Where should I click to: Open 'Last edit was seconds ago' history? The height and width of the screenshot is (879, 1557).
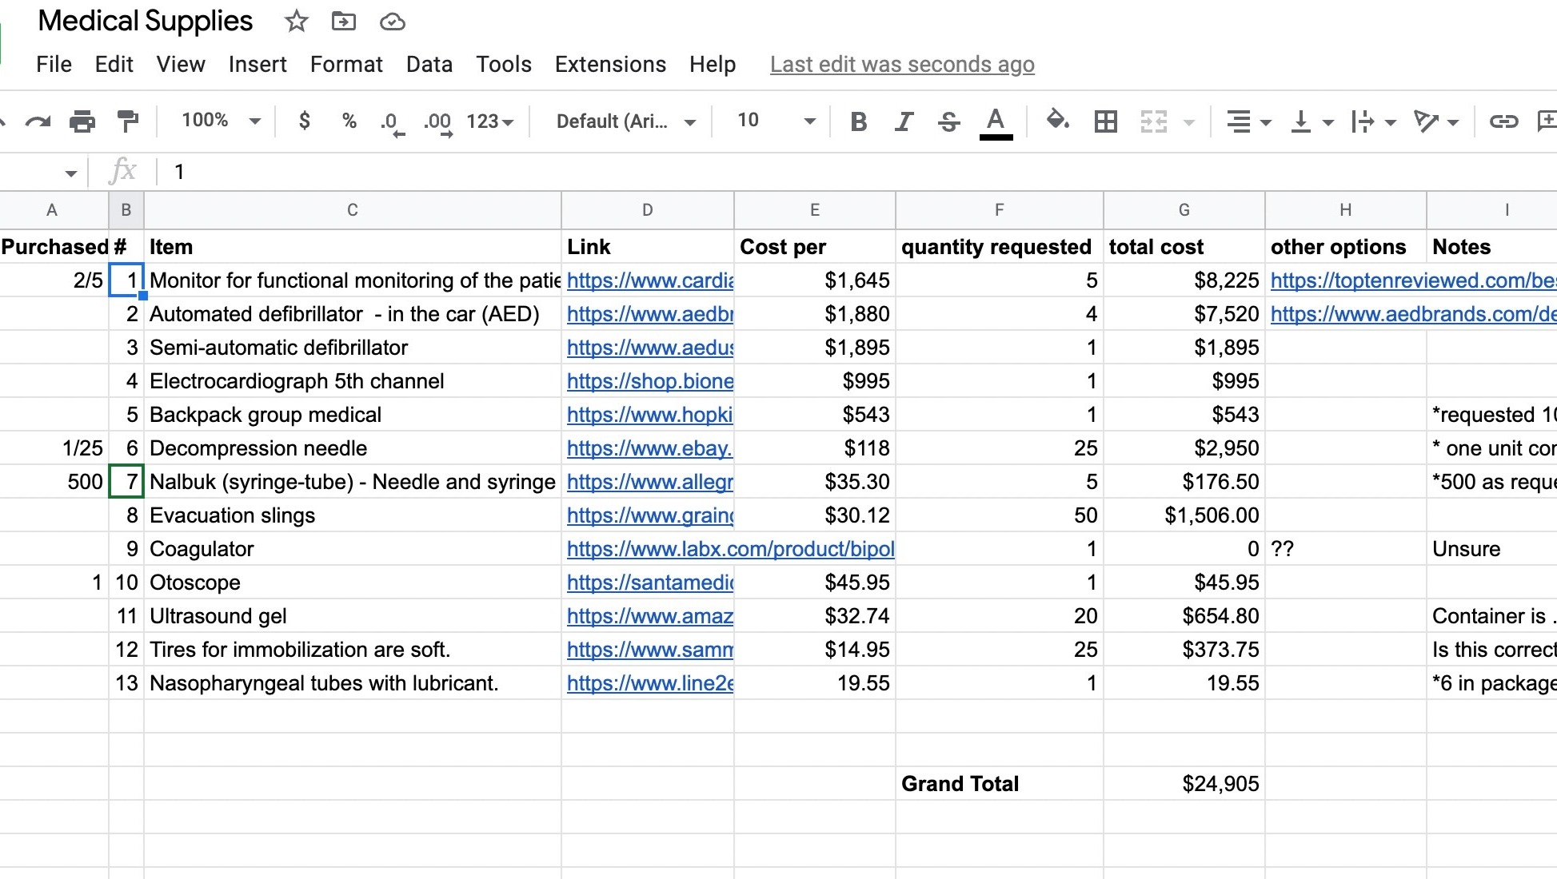click(902, 64)
